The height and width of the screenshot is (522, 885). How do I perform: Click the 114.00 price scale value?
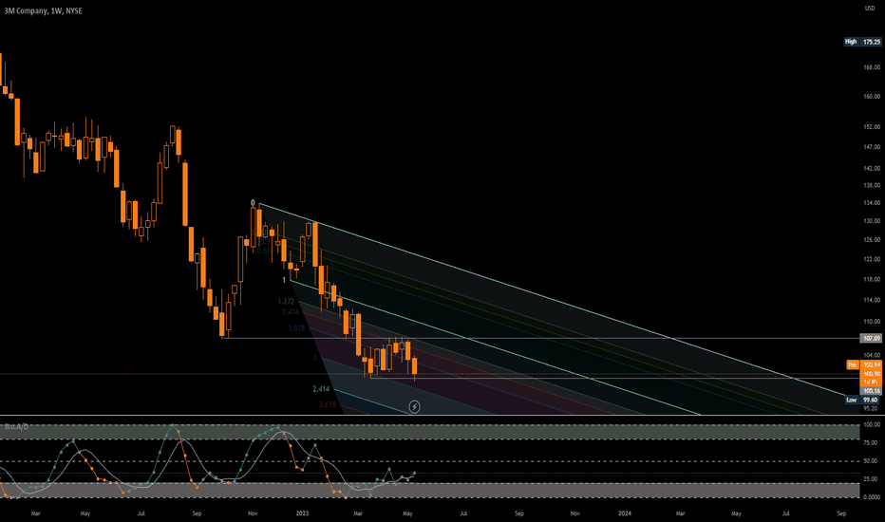872,300
